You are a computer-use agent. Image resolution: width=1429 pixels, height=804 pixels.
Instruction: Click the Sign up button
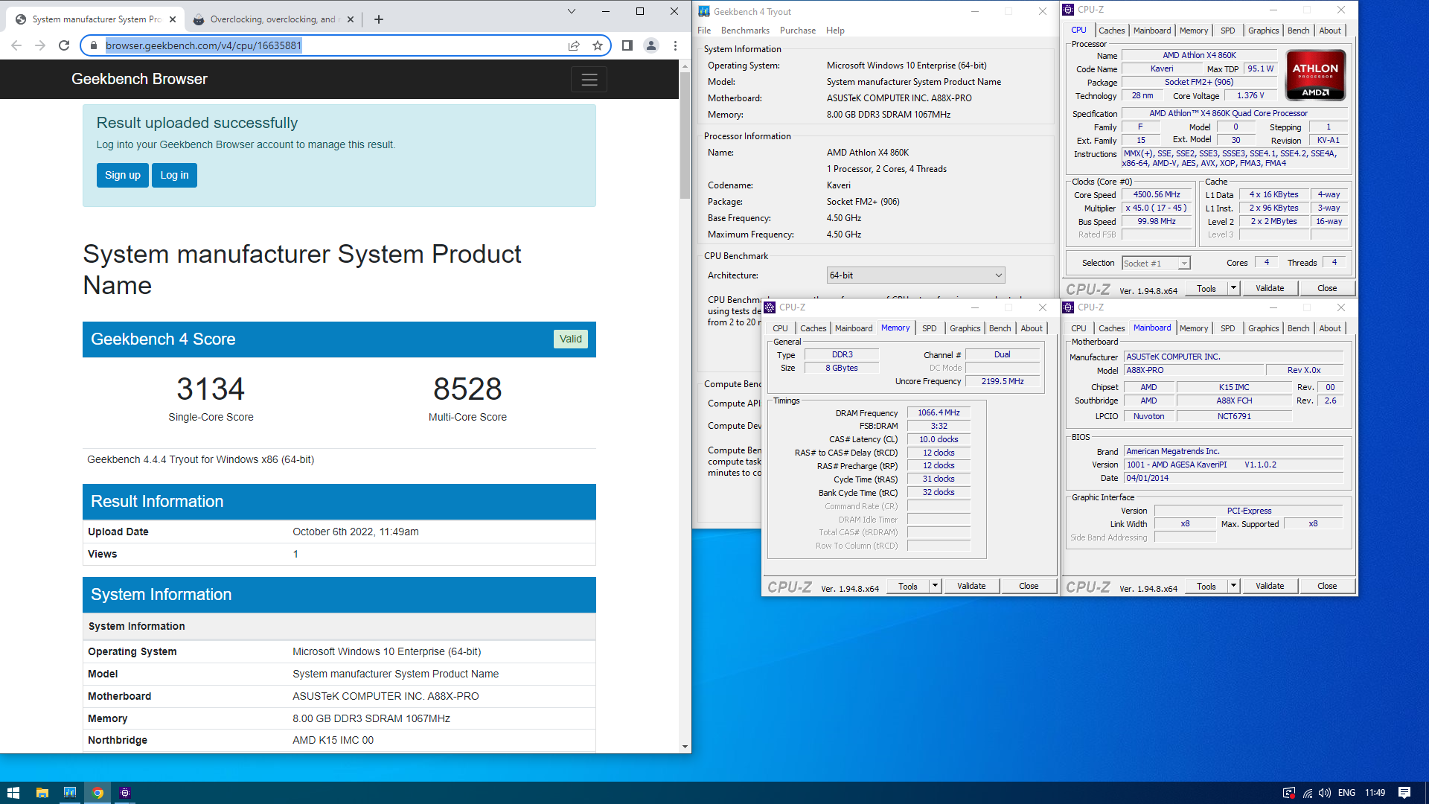123,176
